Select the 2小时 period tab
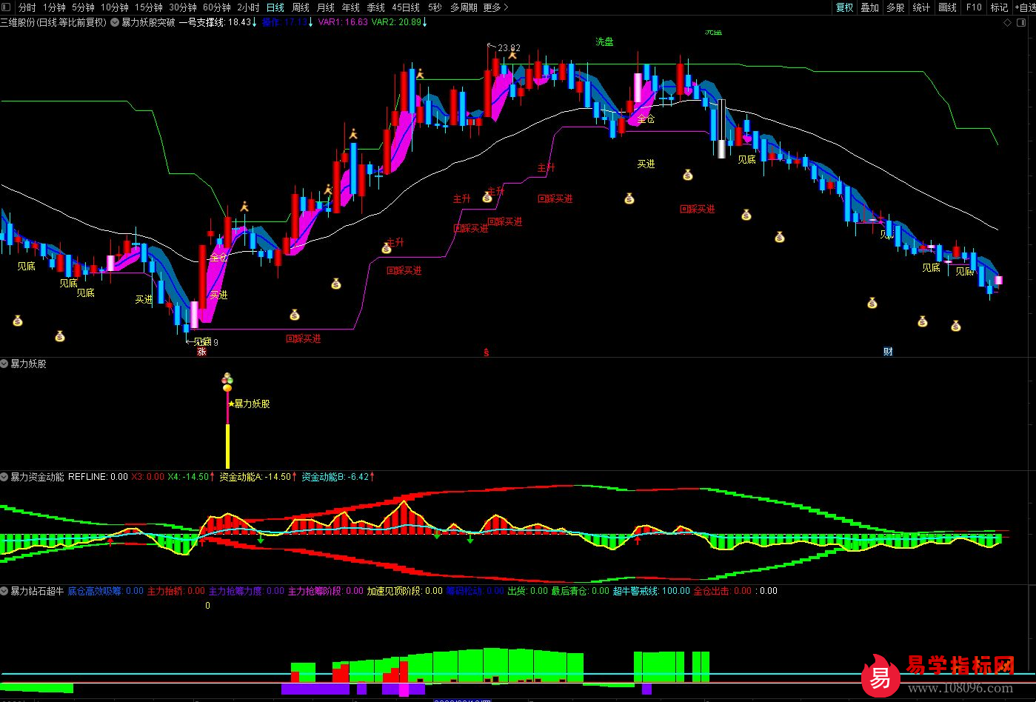This screenshot has width=1036, height=702. click(x=248, y=7)
